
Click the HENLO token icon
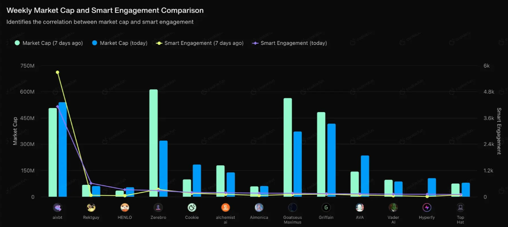[125, 208]
